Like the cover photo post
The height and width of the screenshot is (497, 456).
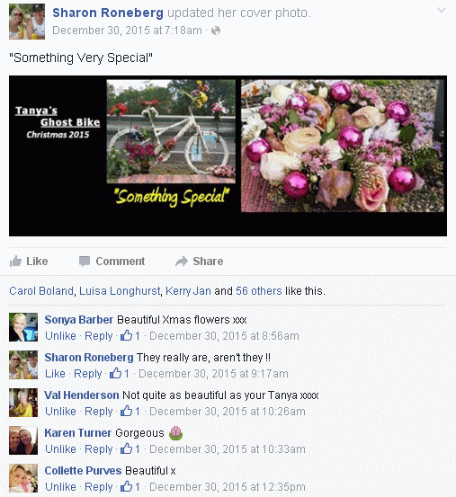click(x=29, y=262)
